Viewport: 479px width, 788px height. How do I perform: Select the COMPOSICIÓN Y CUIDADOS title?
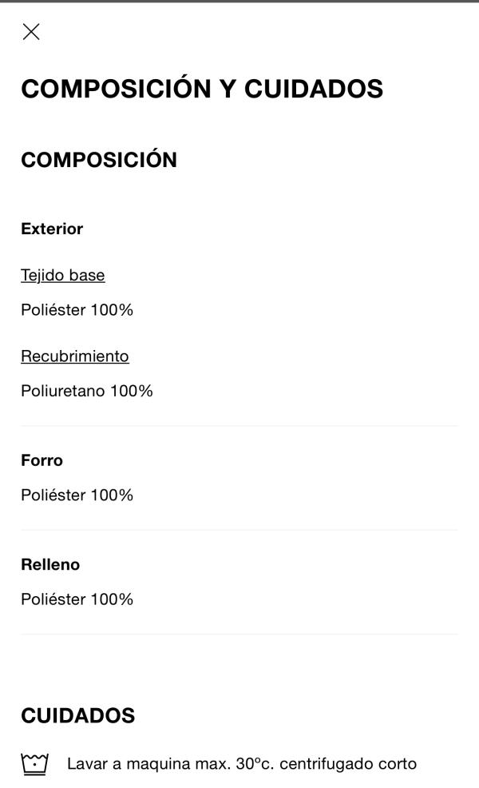pyautogui.click(x=202, y=89)
